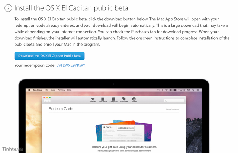
Task: Click the battery icon in menu bar
Action: point(175,90)
